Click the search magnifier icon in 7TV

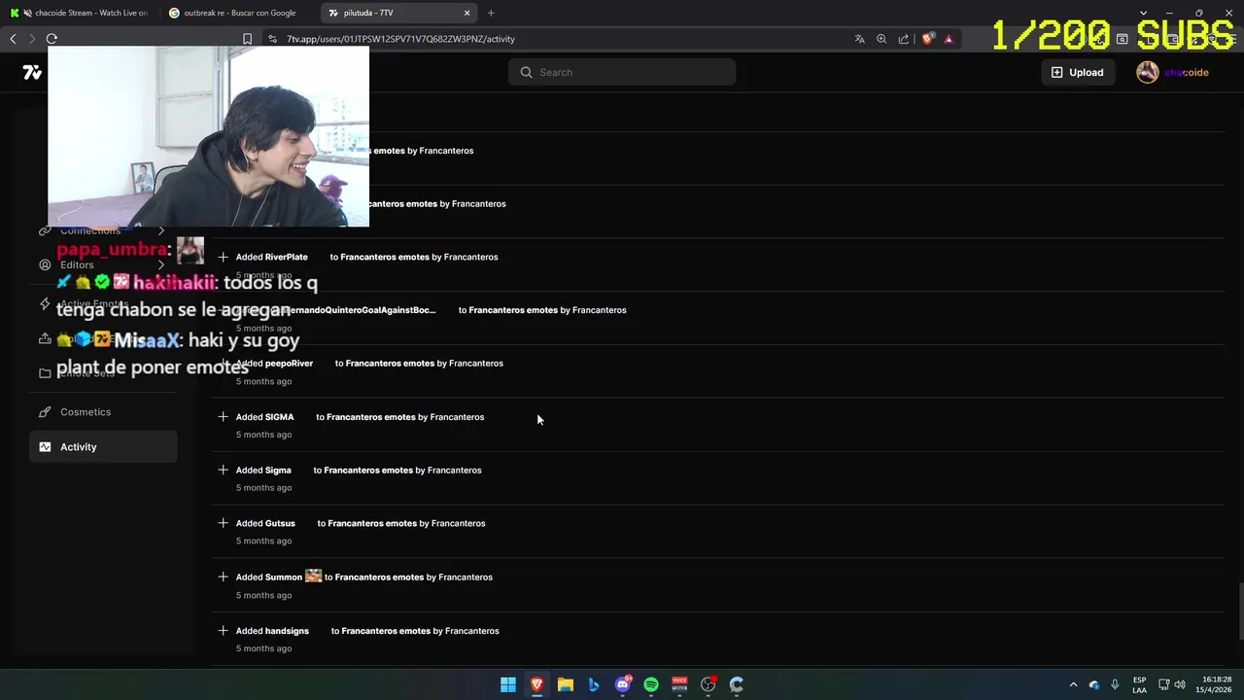tap(527, 72)
